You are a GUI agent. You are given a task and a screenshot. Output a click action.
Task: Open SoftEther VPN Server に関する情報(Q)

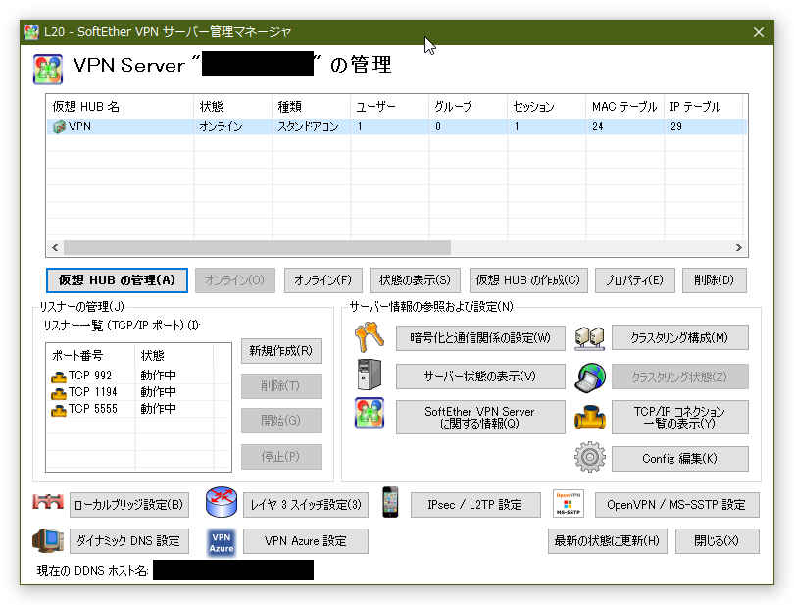[x=480, y=417]
